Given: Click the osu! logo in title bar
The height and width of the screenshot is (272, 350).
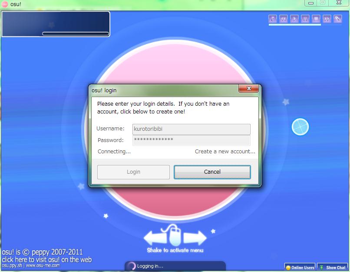Looking at the screenshot, I should click(5, 4).
